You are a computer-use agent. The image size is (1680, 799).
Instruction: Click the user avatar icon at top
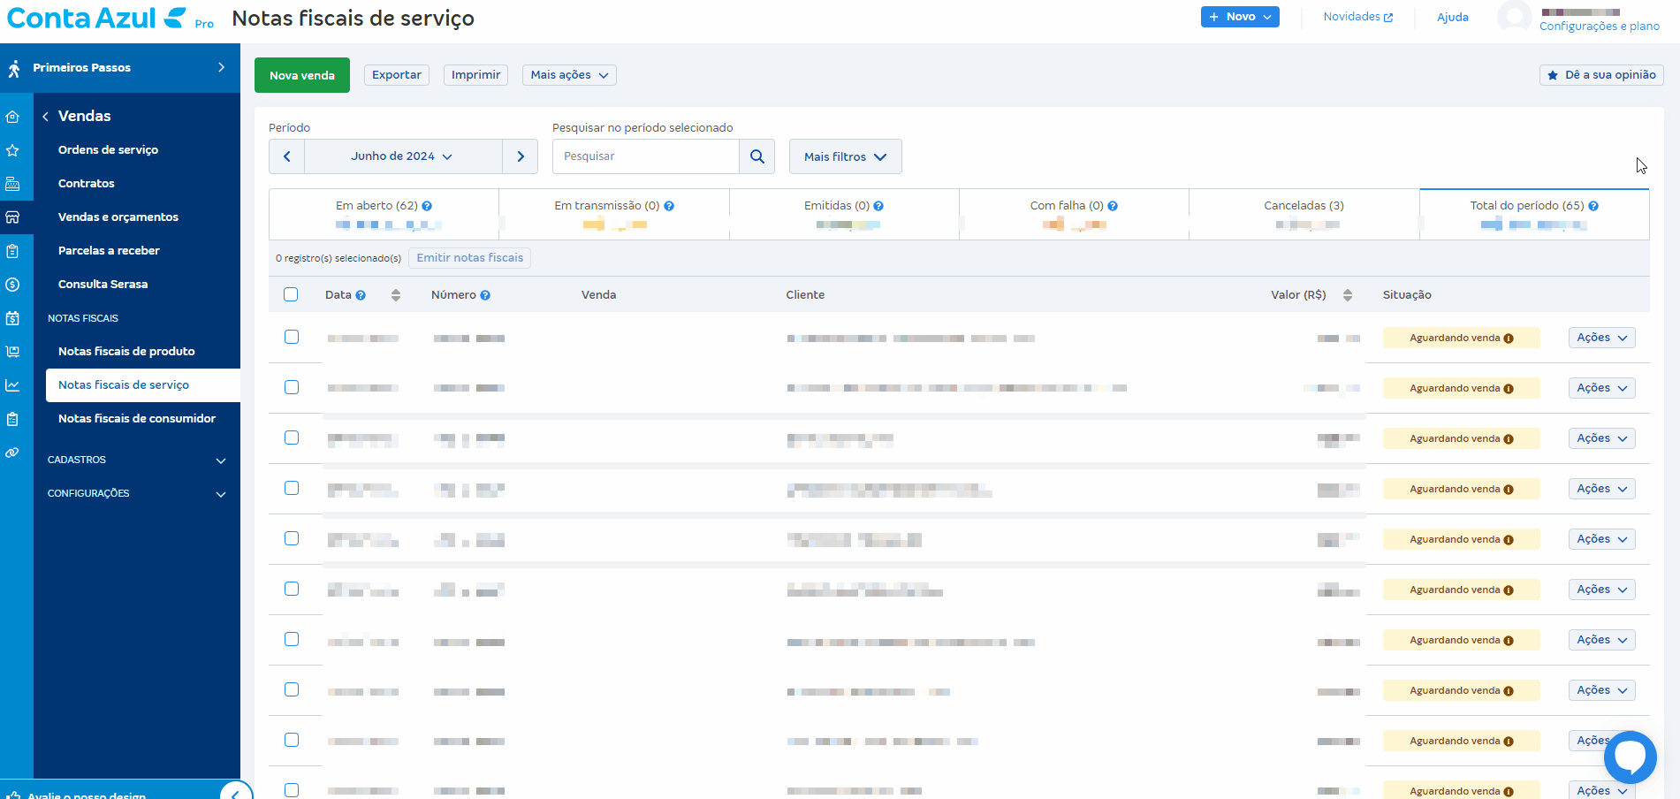pos(1515,17)
